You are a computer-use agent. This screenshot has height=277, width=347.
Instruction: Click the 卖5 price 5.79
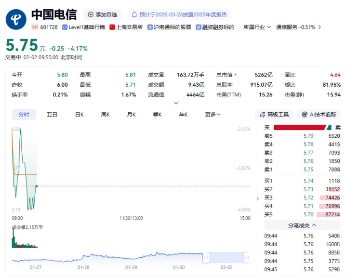pos(308,136)
